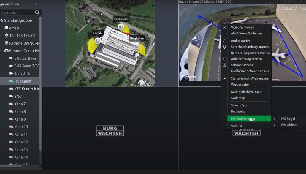This screenshot has height=174, width=306.
Task: Select Alle Videos Schließen menu entry
Action: [246, 33]
